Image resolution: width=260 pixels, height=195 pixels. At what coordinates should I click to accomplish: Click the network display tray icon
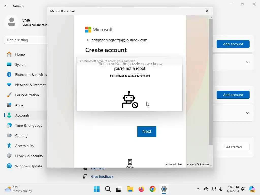click(x=214, y=189)
